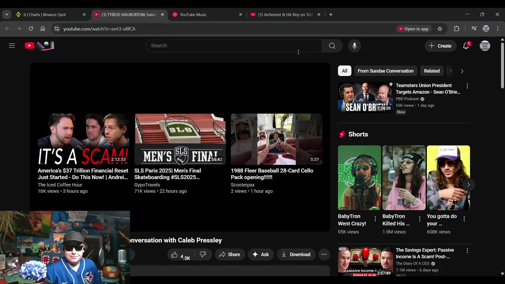
Task: Open the notifications bell
Action: pos(466,46)
